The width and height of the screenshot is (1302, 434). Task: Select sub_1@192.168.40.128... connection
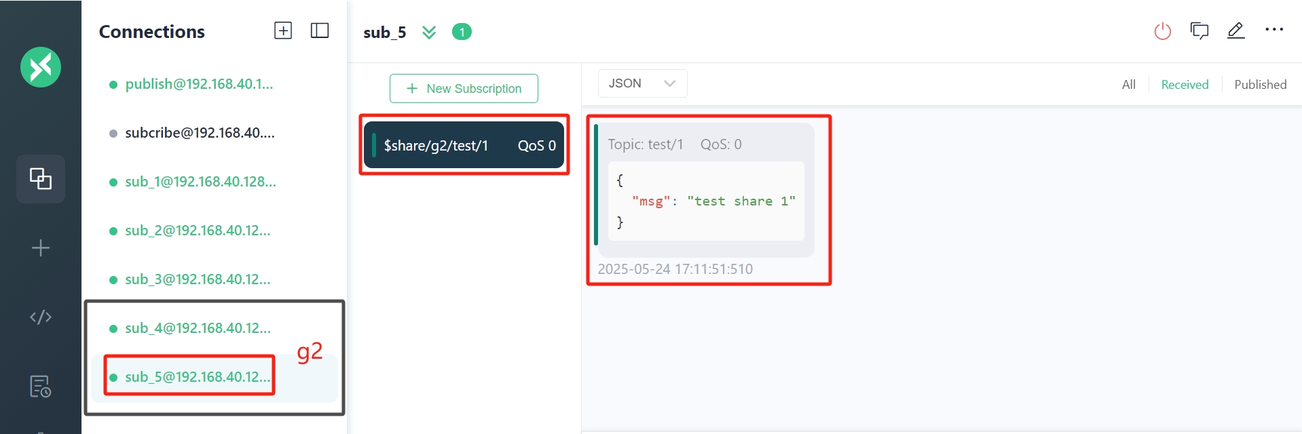(215, 182)
